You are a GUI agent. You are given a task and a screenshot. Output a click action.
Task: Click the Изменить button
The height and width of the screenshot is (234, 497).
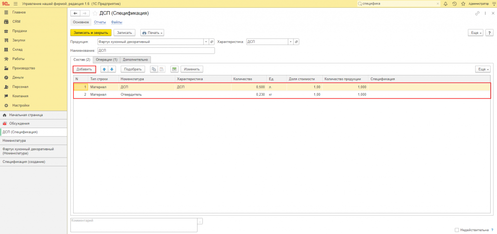(192, 69)
